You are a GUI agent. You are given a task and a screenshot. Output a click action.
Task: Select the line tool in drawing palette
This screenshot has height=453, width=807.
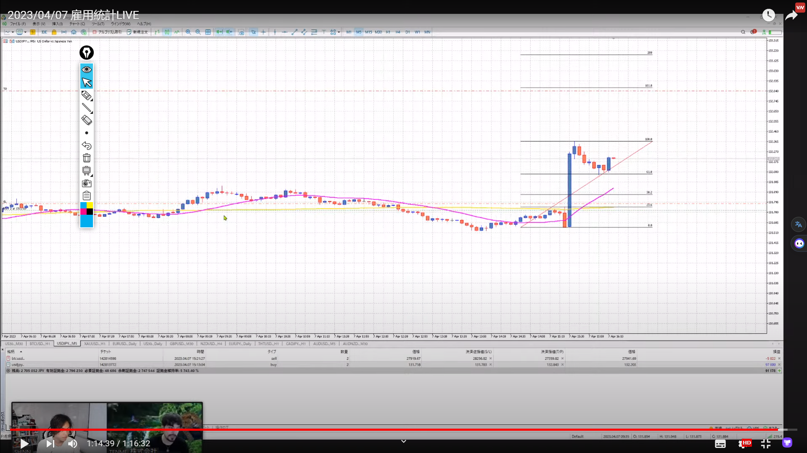[x=87, y=108]
